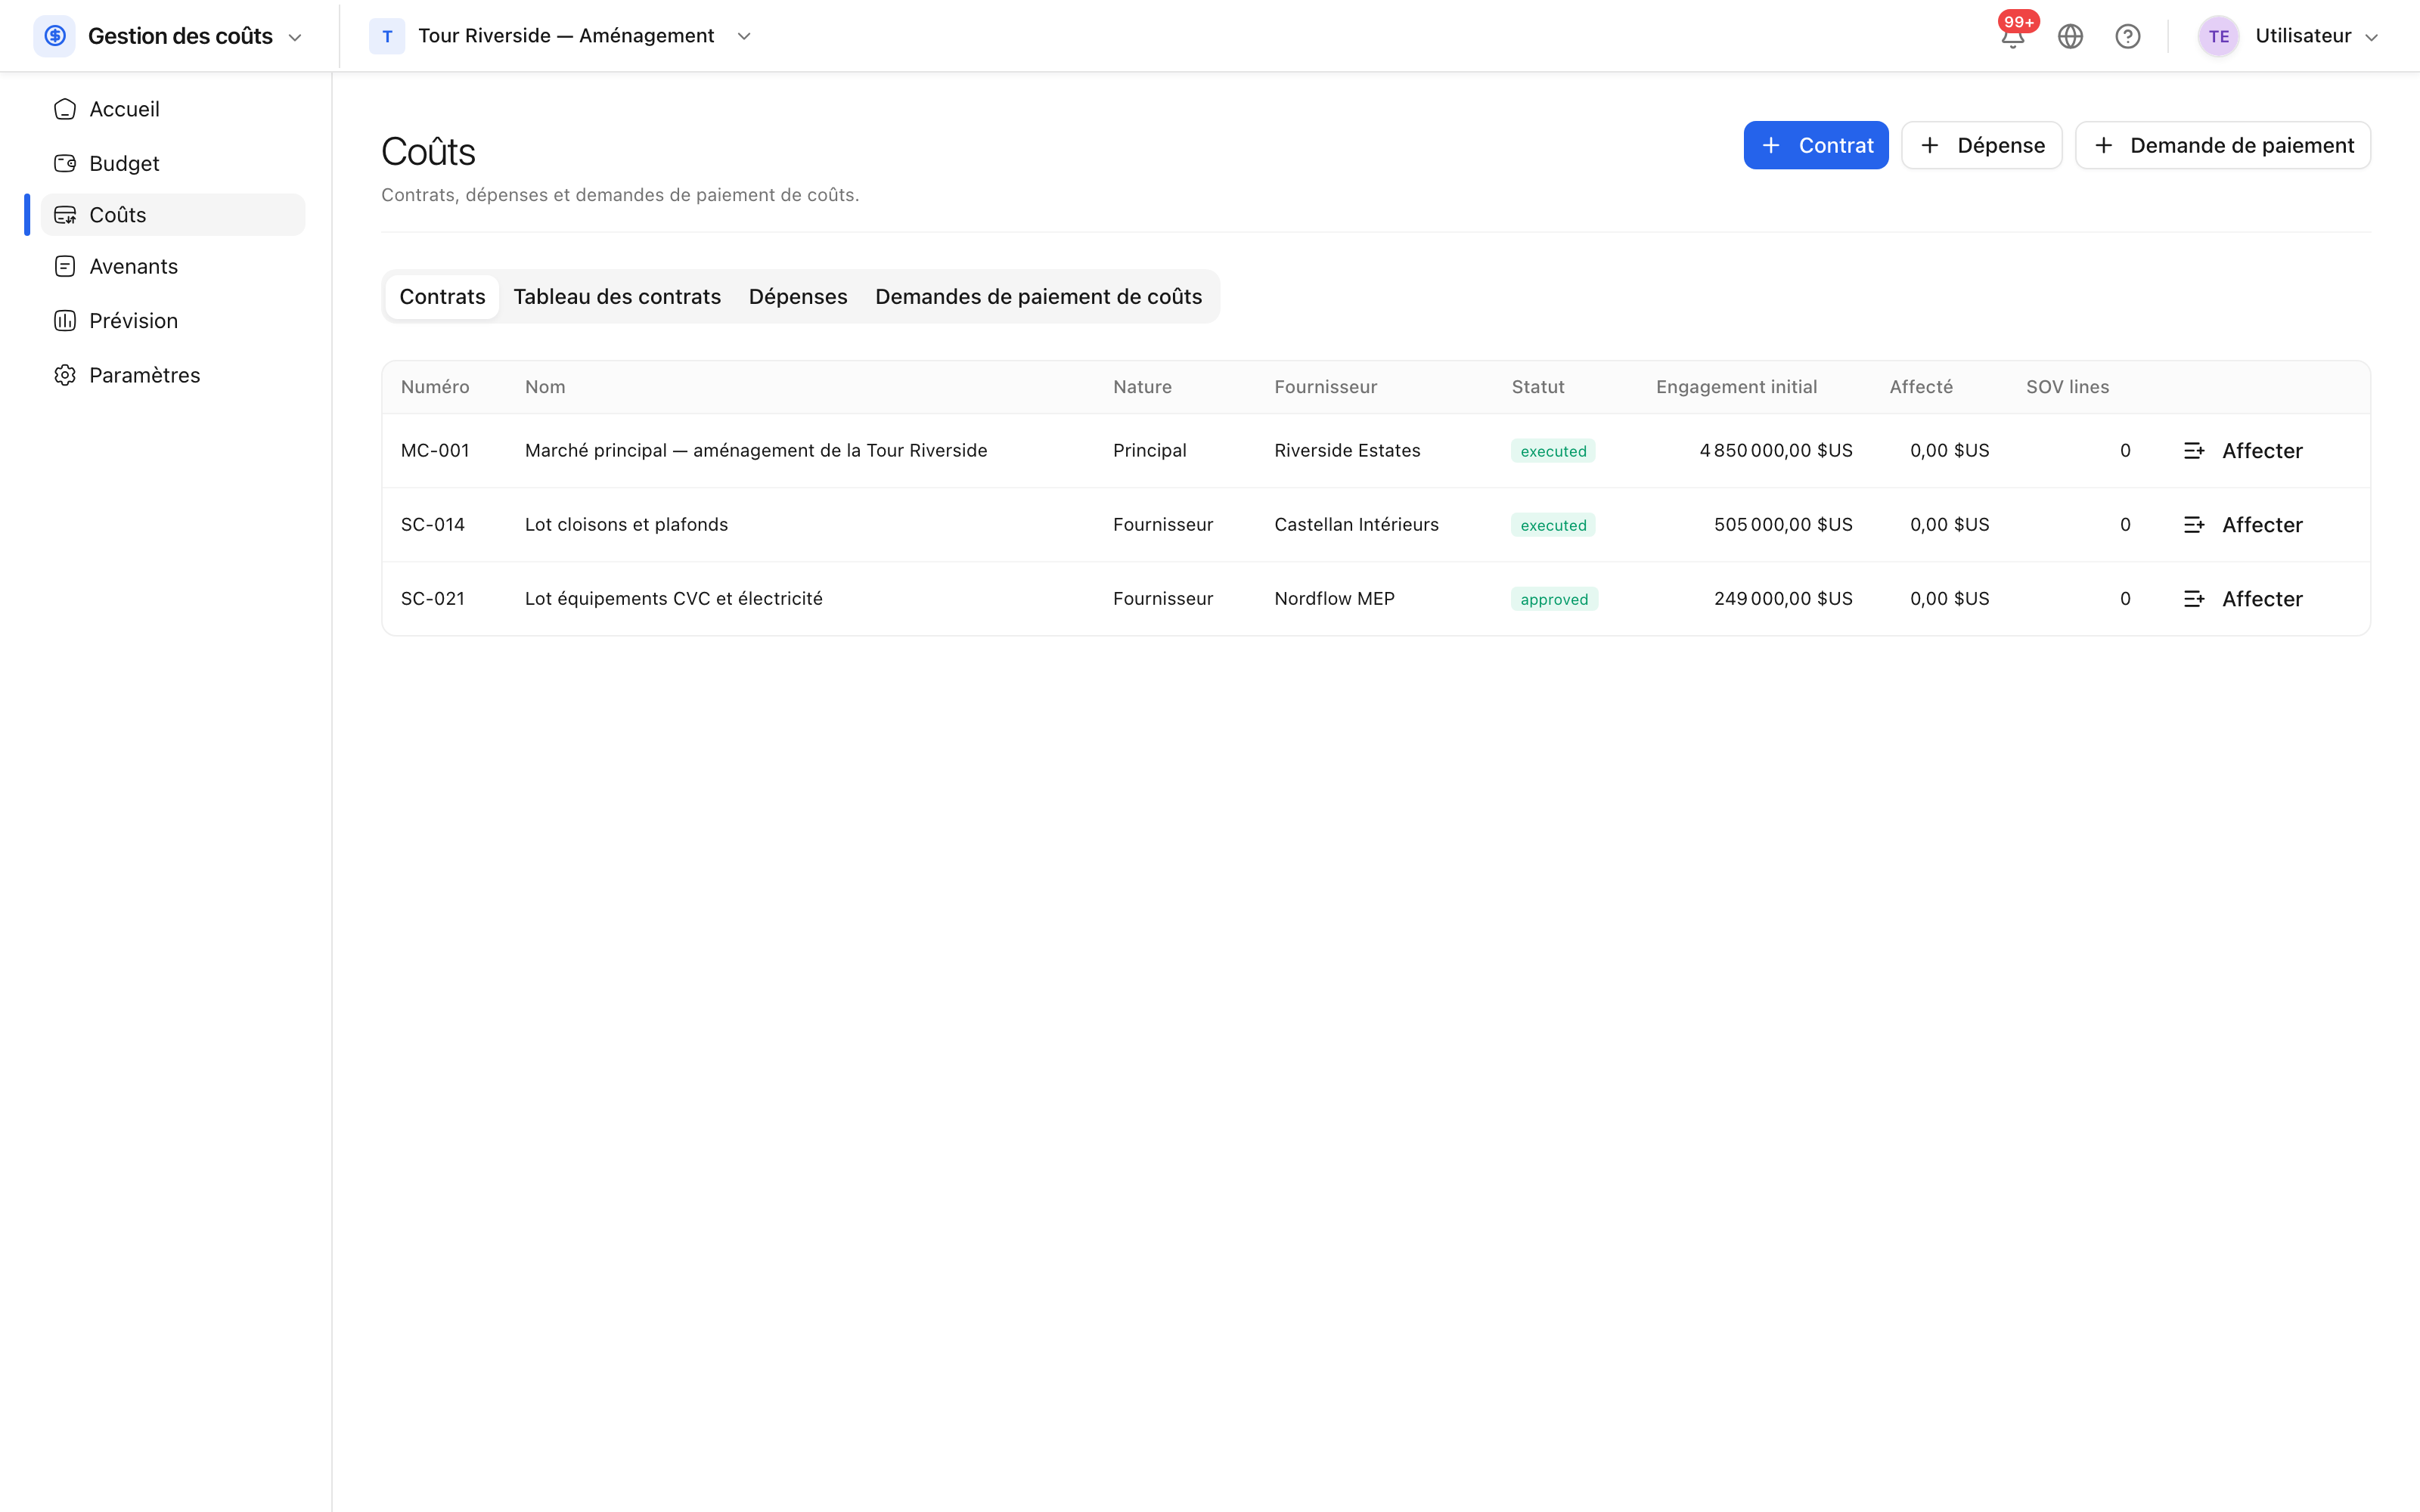Click Affecter label for Lot cloisons et plafonds

pos(2262,525)
